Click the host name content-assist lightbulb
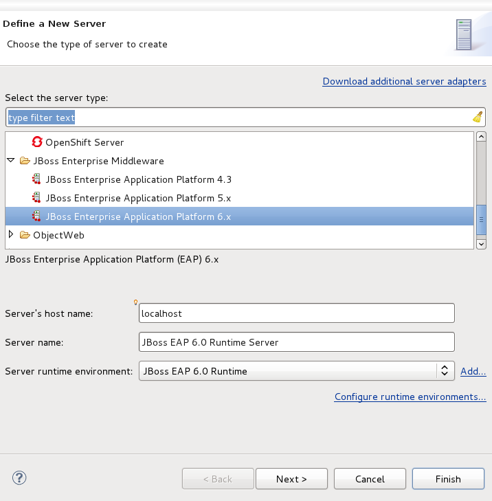 point(135,302)
